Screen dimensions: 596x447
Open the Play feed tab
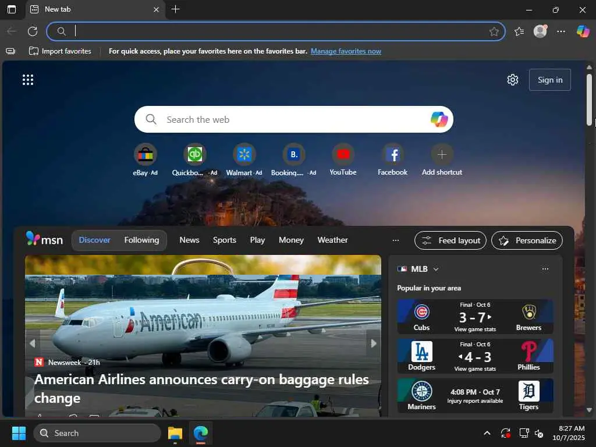257,240
